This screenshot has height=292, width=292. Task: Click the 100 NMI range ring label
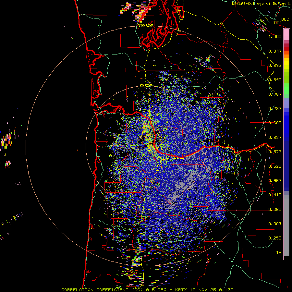tap(146, 26)
